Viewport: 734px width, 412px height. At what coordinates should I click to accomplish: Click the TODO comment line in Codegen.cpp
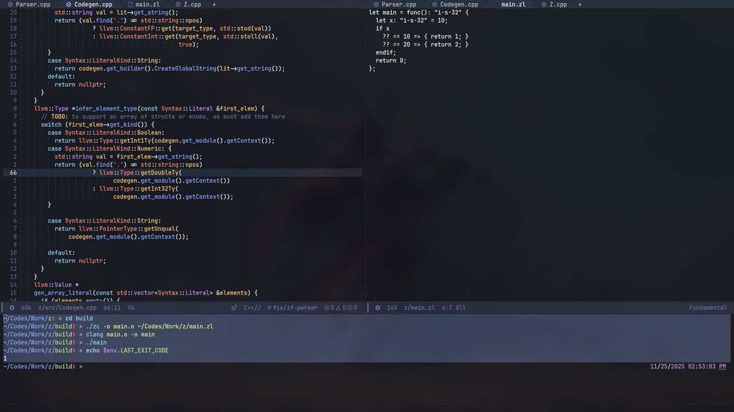click(163, 117)
